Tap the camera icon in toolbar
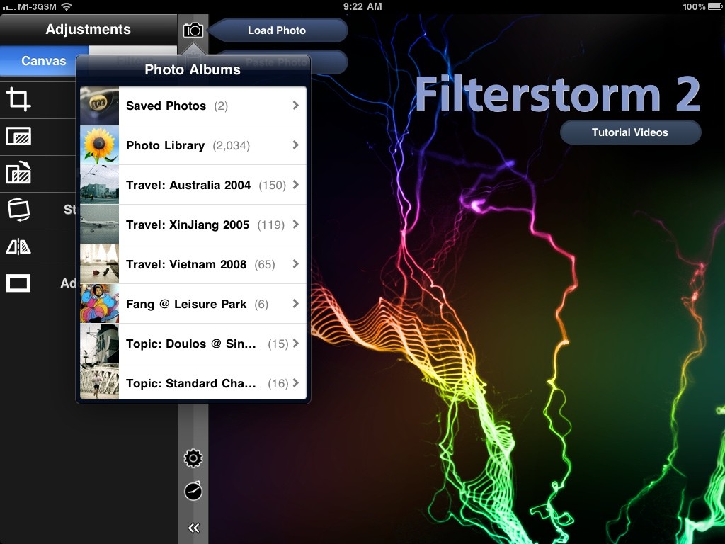The height and width of the screenshot is (544, 725). [193, 30]
